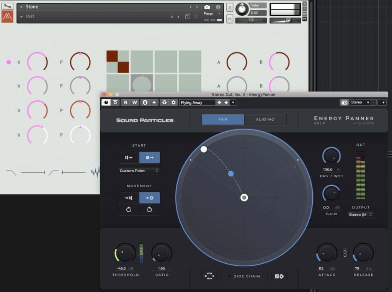
Task: Click the dark red top-left grid cell
Action: click(x=112, y=56)
